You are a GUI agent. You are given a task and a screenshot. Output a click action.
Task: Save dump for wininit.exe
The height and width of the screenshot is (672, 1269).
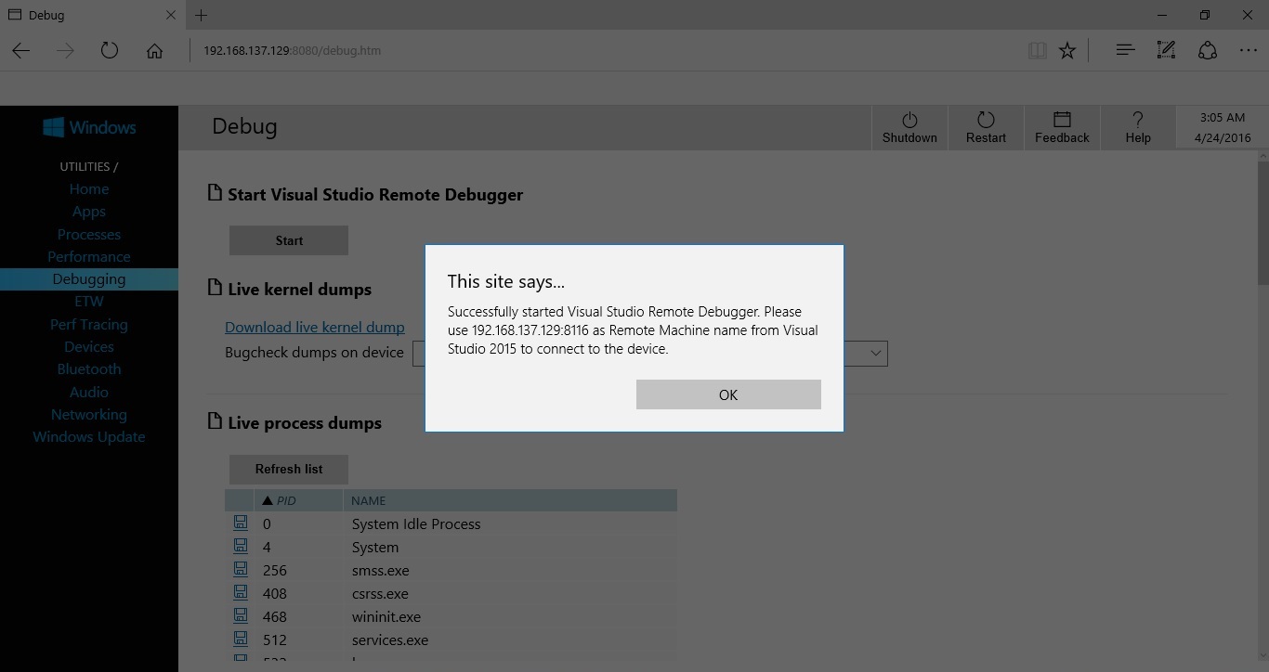(241, 615)
